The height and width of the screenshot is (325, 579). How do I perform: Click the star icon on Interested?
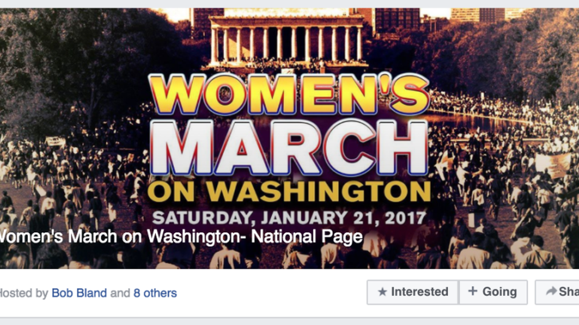(x=382, y=292)
